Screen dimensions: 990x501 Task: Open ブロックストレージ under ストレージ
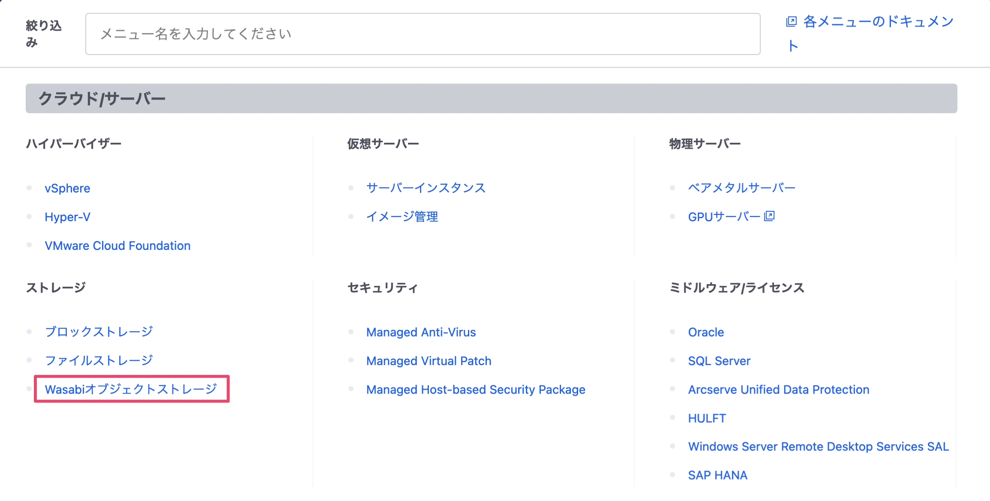pos(99,332)
